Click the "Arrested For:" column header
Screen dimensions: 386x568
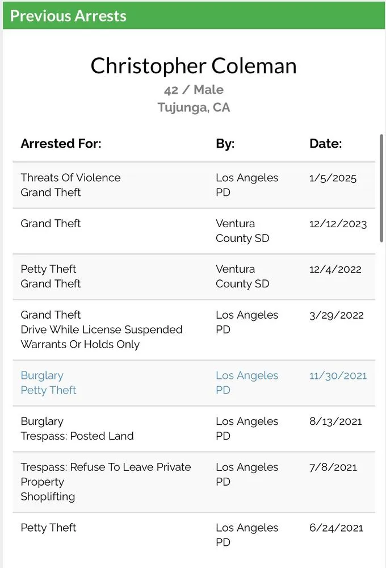click(x=61, y=144)
